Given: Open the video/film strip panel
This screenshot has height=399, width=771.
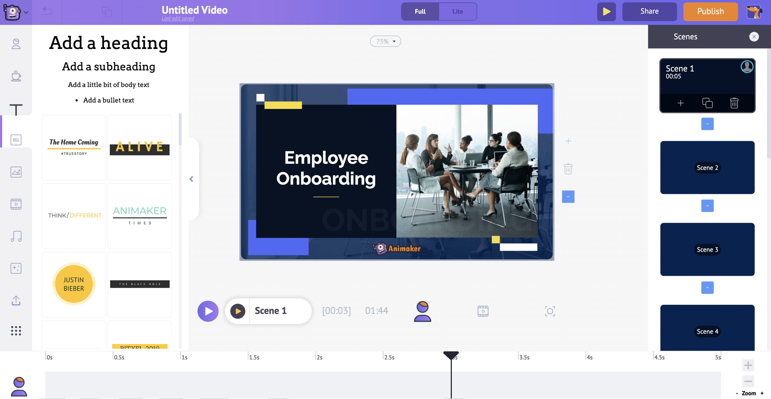Looking at the screenshot, I should 16,204.
